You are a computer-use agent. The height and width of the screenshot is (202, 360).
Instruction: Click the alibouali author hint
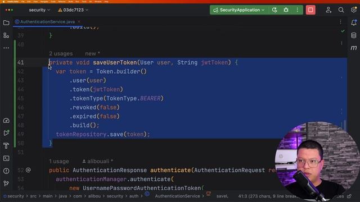click(97, 161)
